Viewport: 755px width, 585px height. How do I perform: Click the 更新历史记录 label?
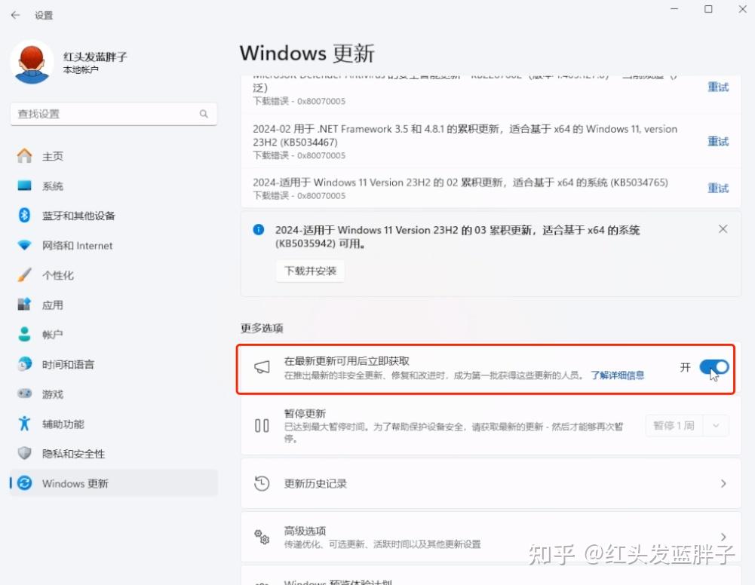315,483
